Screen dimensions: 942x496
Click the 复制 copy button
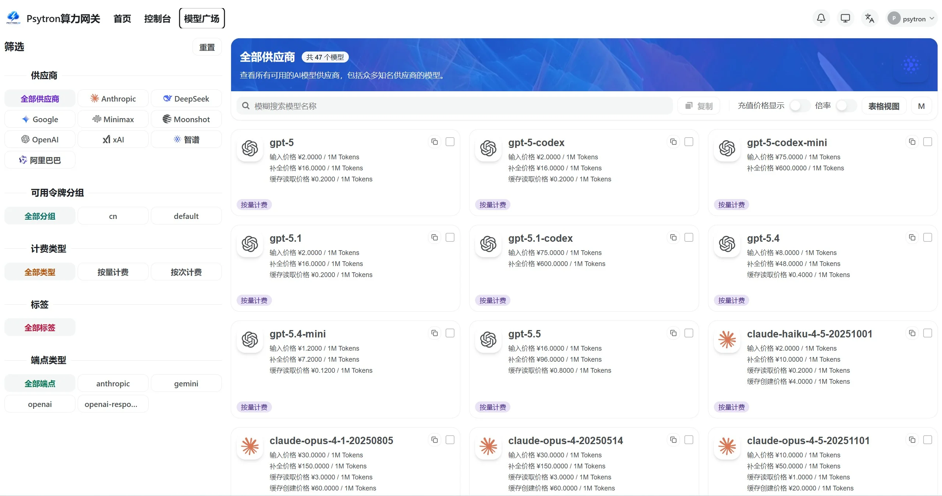(699, 106)
